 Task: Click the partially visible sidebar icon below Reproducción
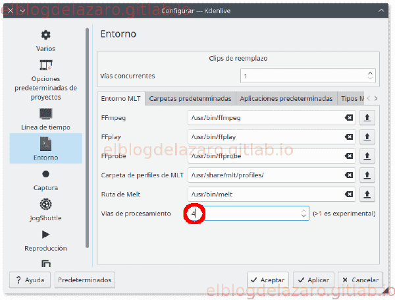(x=45, y=263)
